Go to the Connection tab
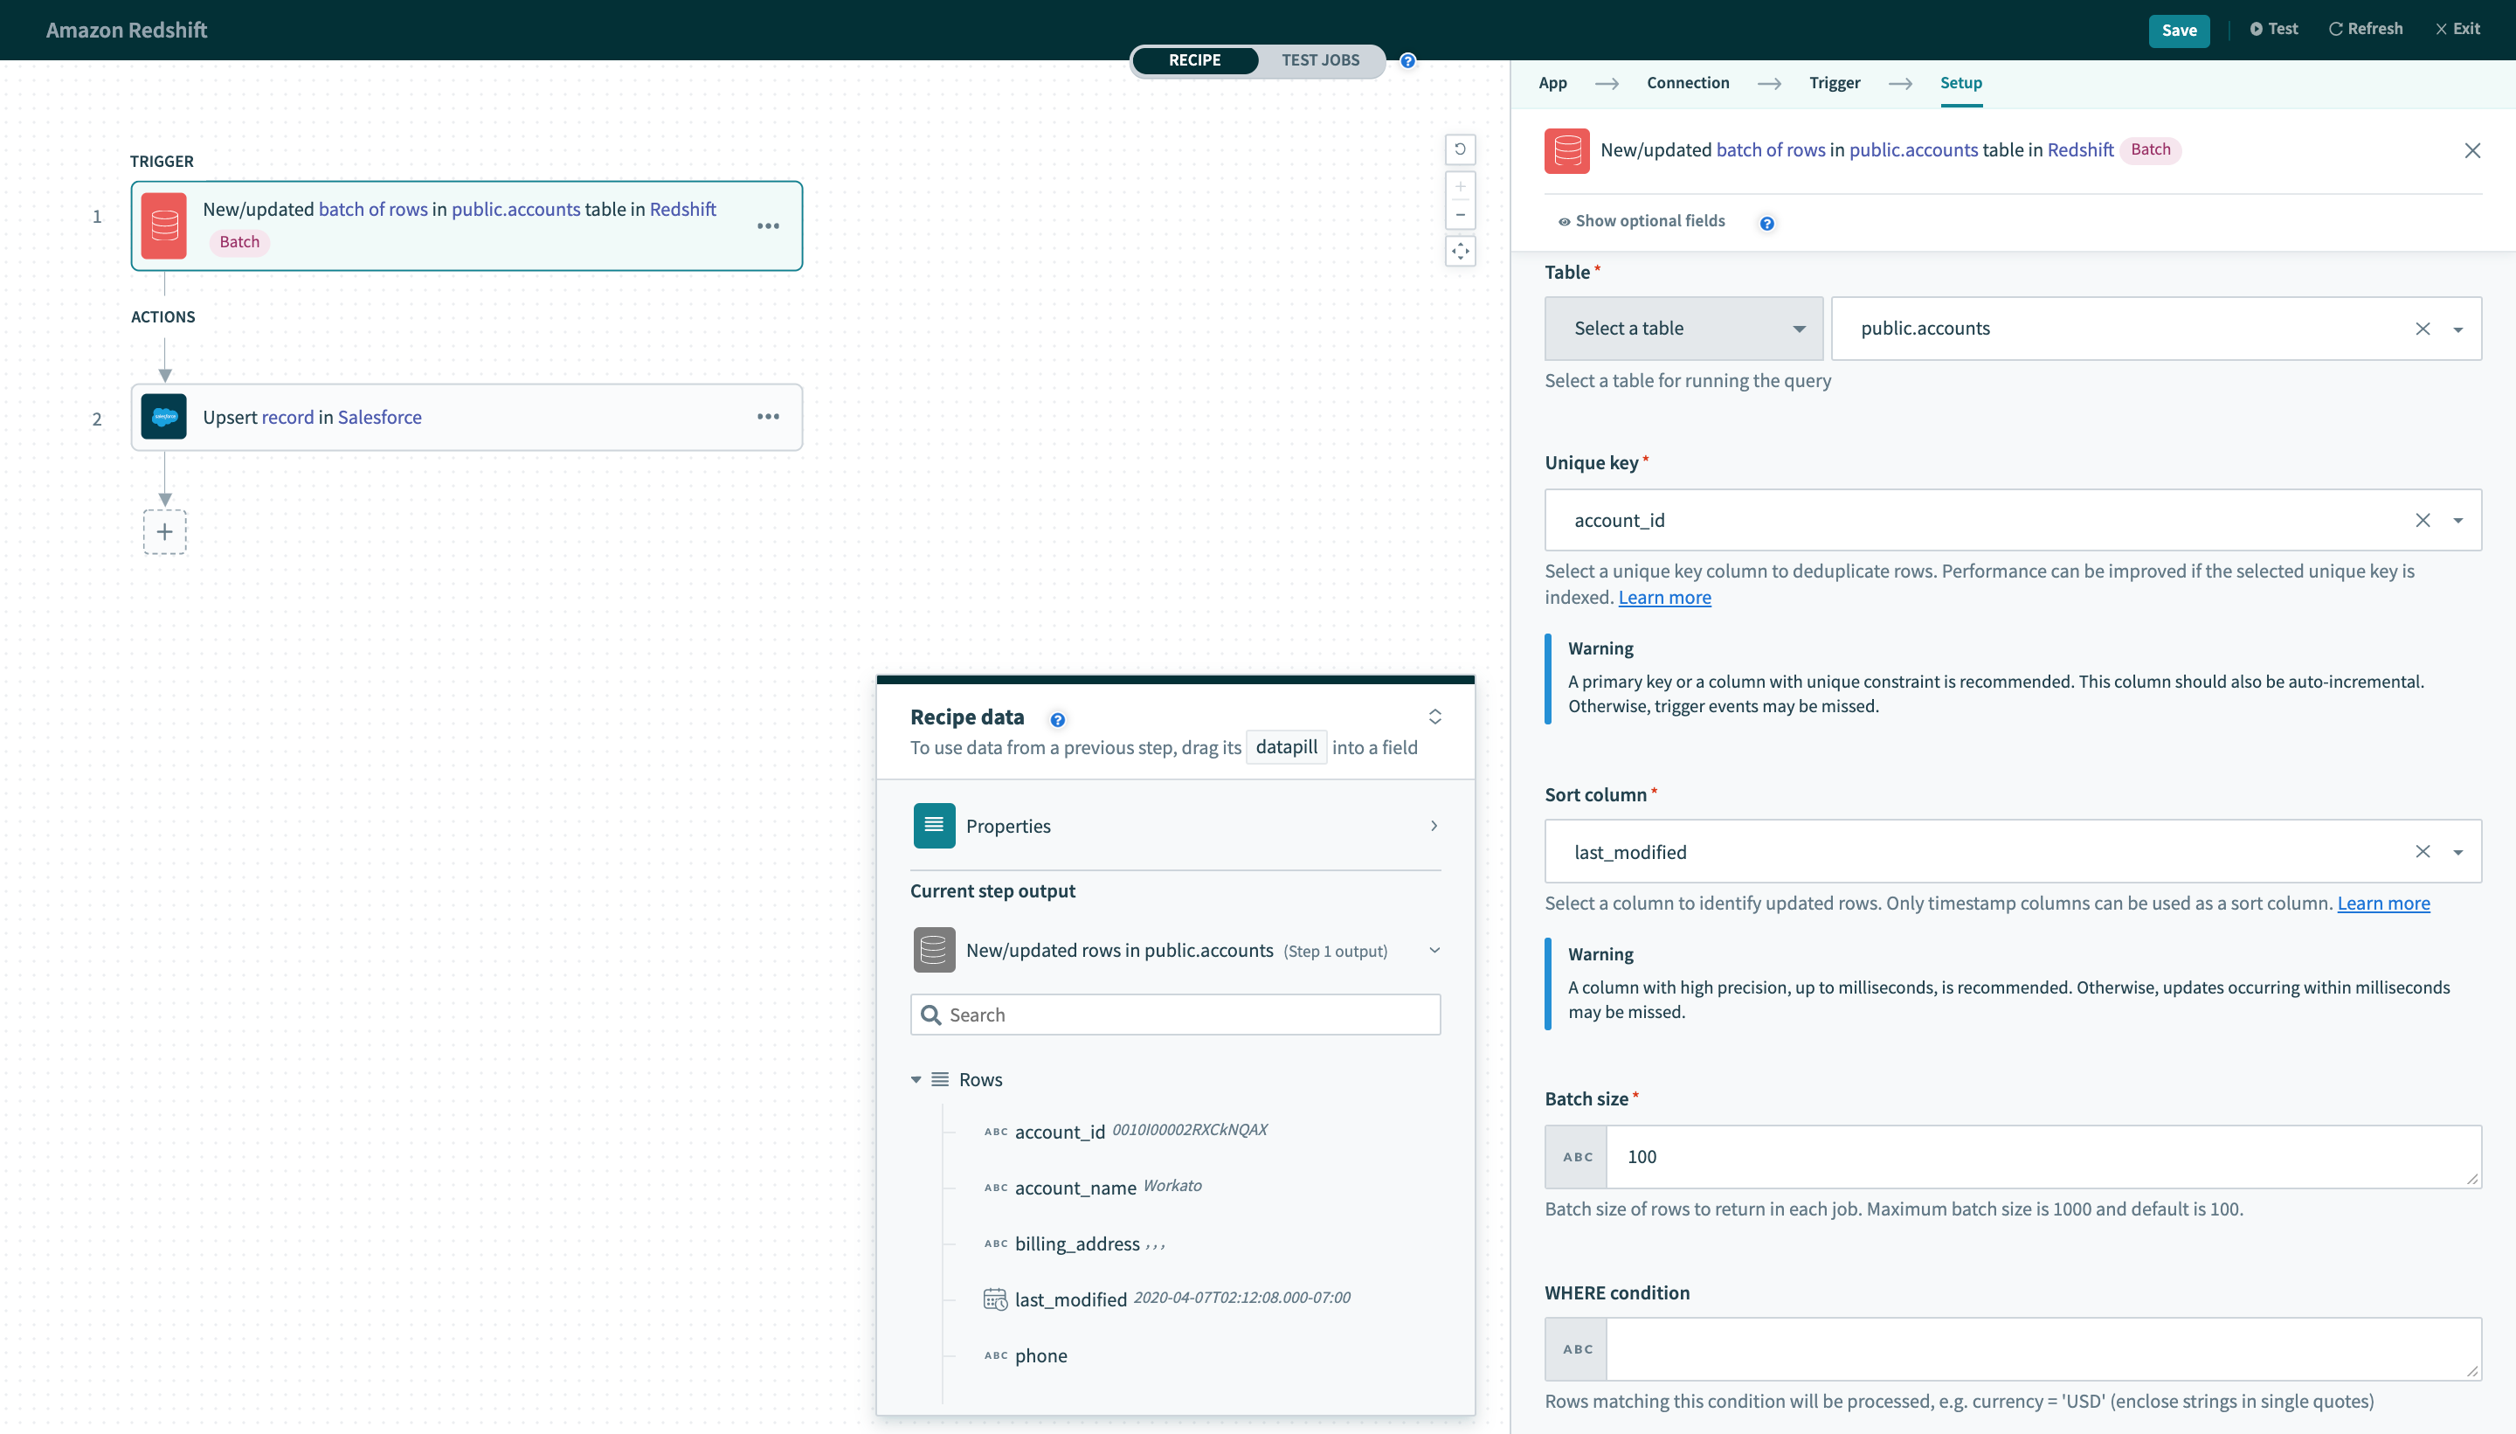This screenshot has width=2516, height=1434. tap(1687, 83)
